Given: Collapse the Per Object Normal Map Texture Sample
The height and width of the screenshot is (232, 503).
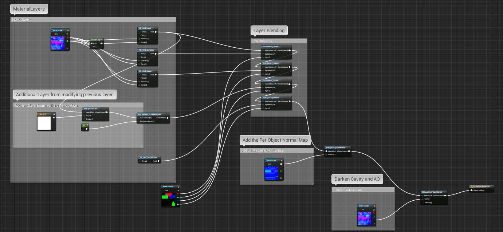Looking at the screenshot, I should pos(282,160).
